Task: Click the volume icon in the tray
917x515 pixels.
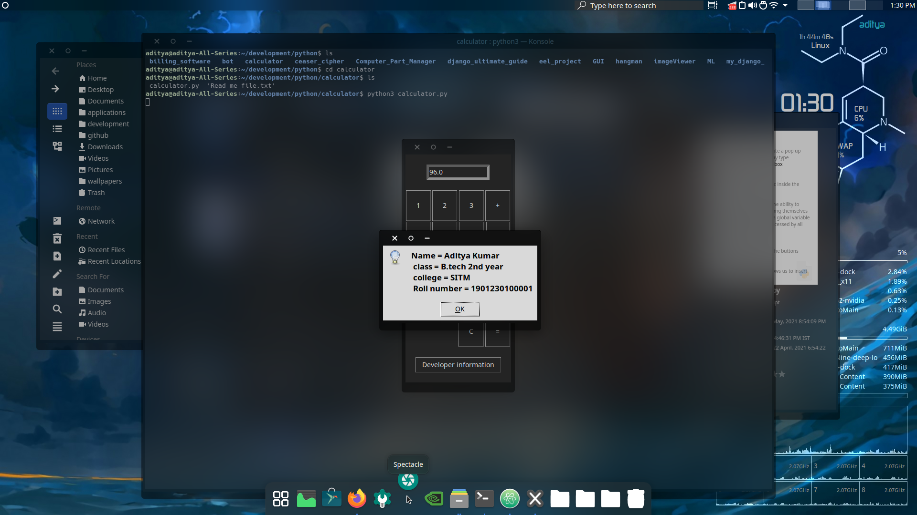Action: click(753, 5)
